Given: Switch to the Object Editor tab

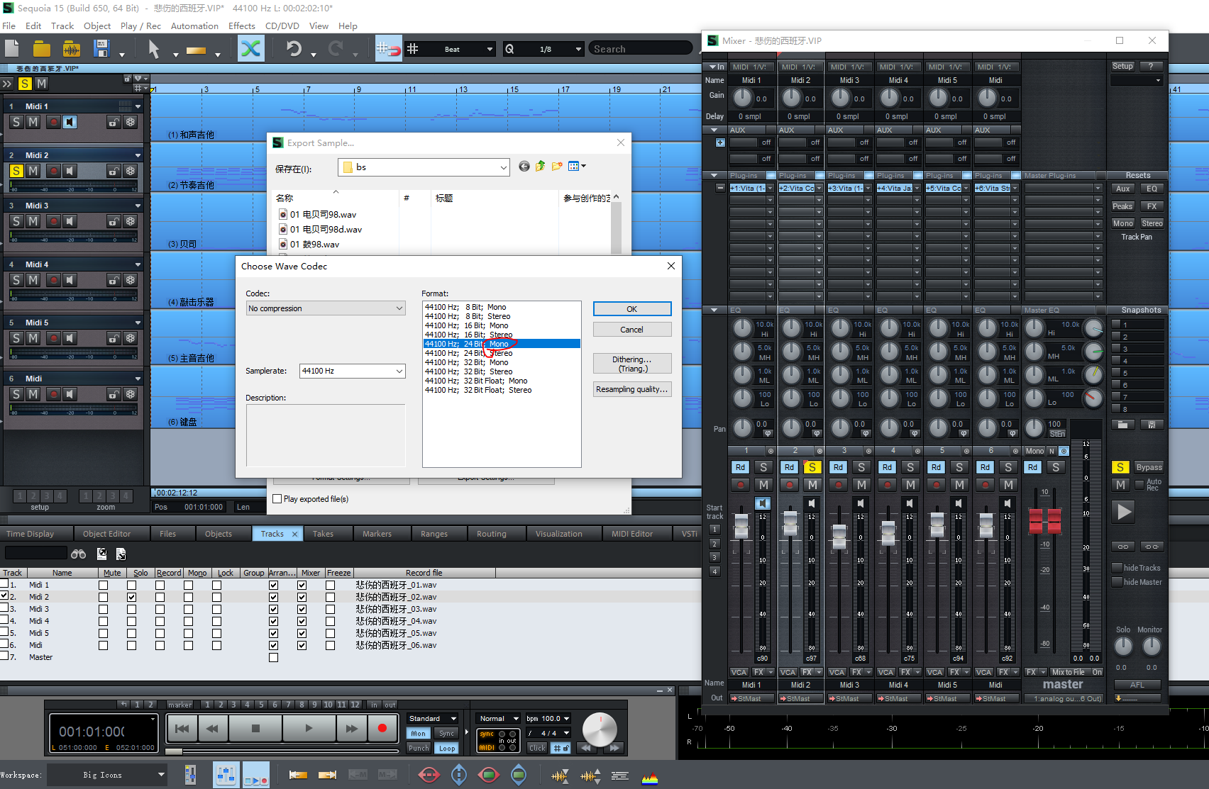Looking at the screenshot, I should click(106, 534).
